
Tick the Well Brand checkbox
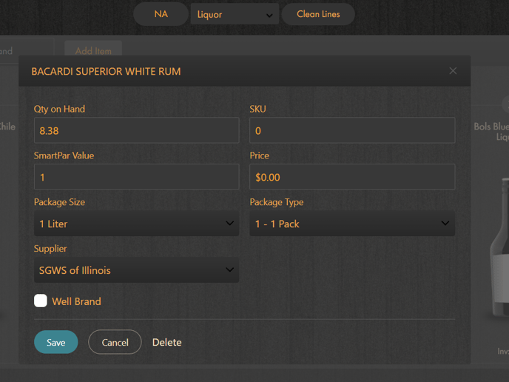41,301
